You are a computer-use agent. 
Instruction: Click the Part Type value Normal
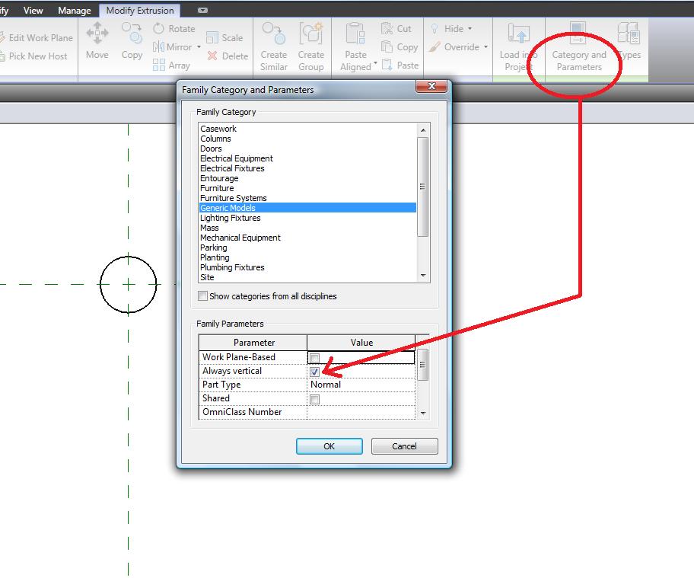click(361, 385)
